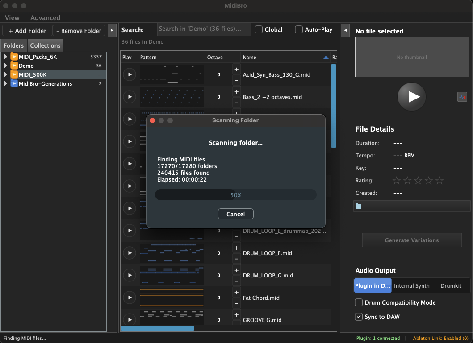Set the rating to five stars
The width and height of the screenshot is (473, 343).
pyautogui.click(x=440, y=180)
